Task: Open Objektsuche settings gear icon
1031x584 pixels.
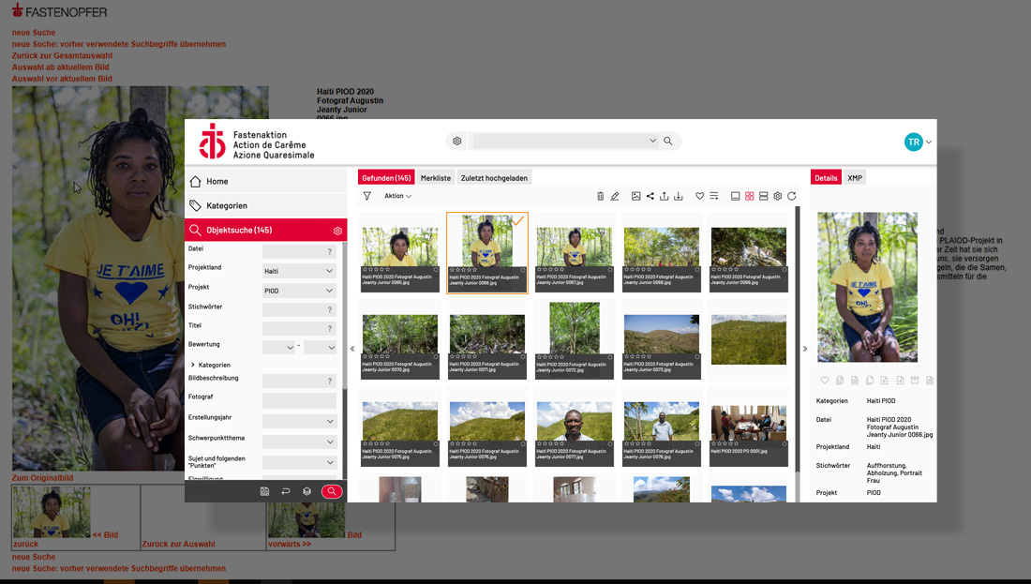Action: (337, 231)
